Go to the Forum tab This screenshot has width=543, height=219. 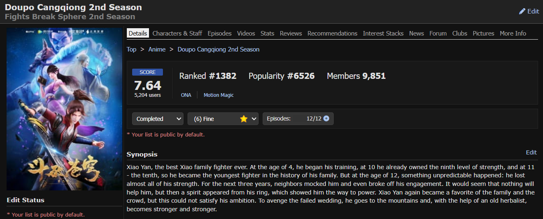point(438,34)
